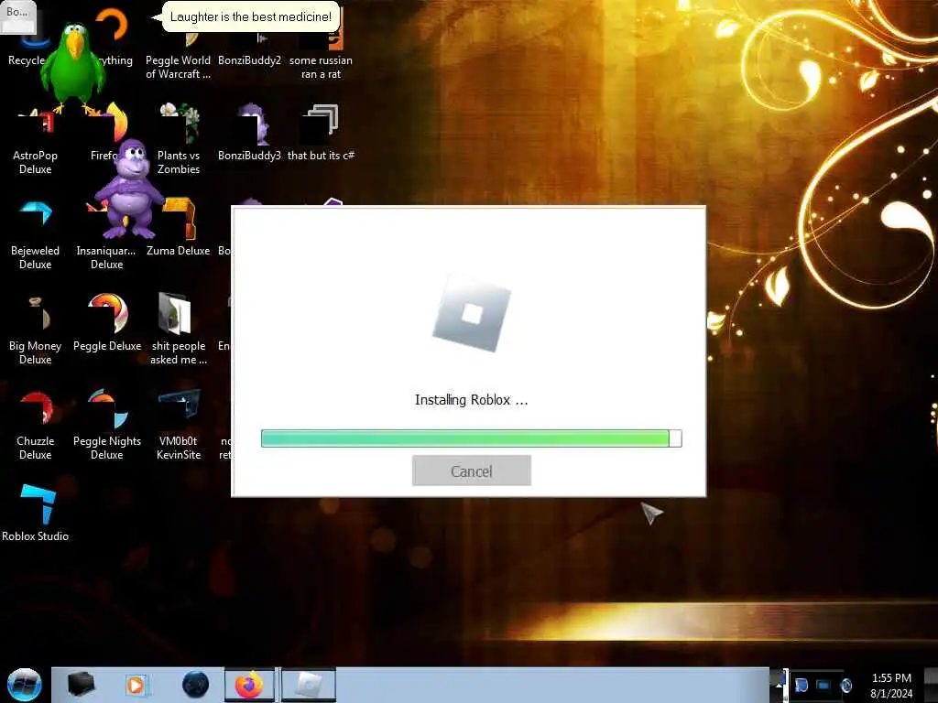Click the round tray icon beside the clock
This screenshot has width=938, height=703.
point(846,685)
